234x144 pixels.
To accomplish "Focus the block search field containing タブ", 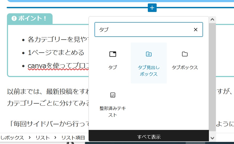I will pyautogui.click(x=144, y=29).
